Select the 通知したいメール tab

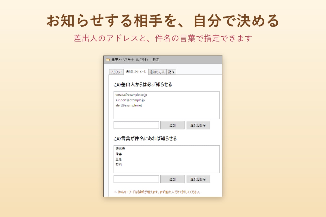(x=136, y=72)
